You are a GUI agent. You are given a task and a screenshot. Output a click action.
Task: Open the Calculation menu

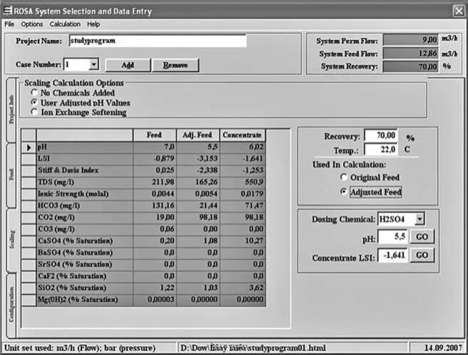[65, 24]
